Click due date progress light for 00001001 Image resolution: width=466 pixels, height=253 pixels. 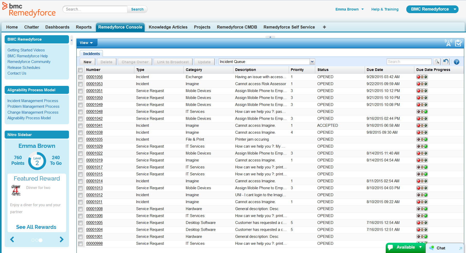point(422,237)
